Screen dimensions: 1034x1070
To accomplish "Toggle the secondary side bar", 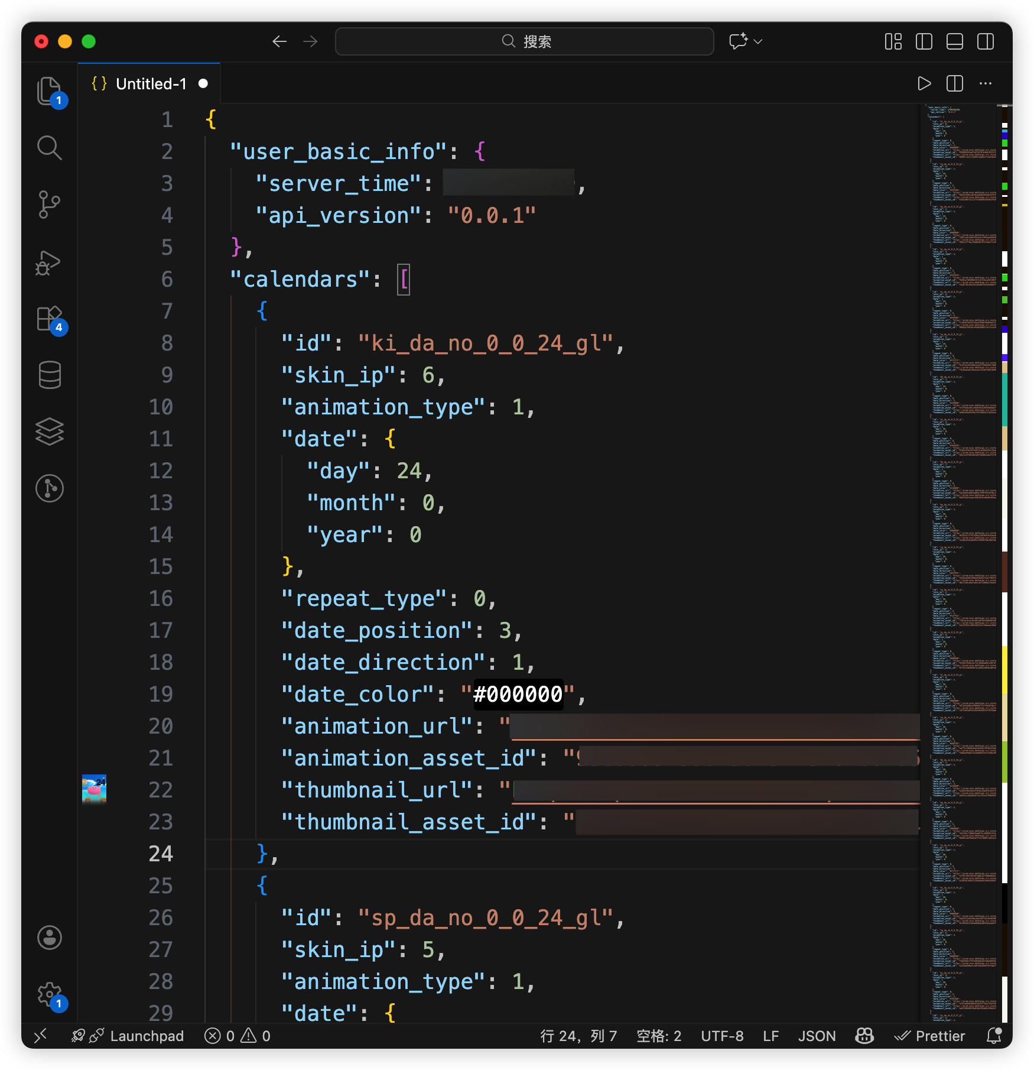I will click(x=986, y=41).
